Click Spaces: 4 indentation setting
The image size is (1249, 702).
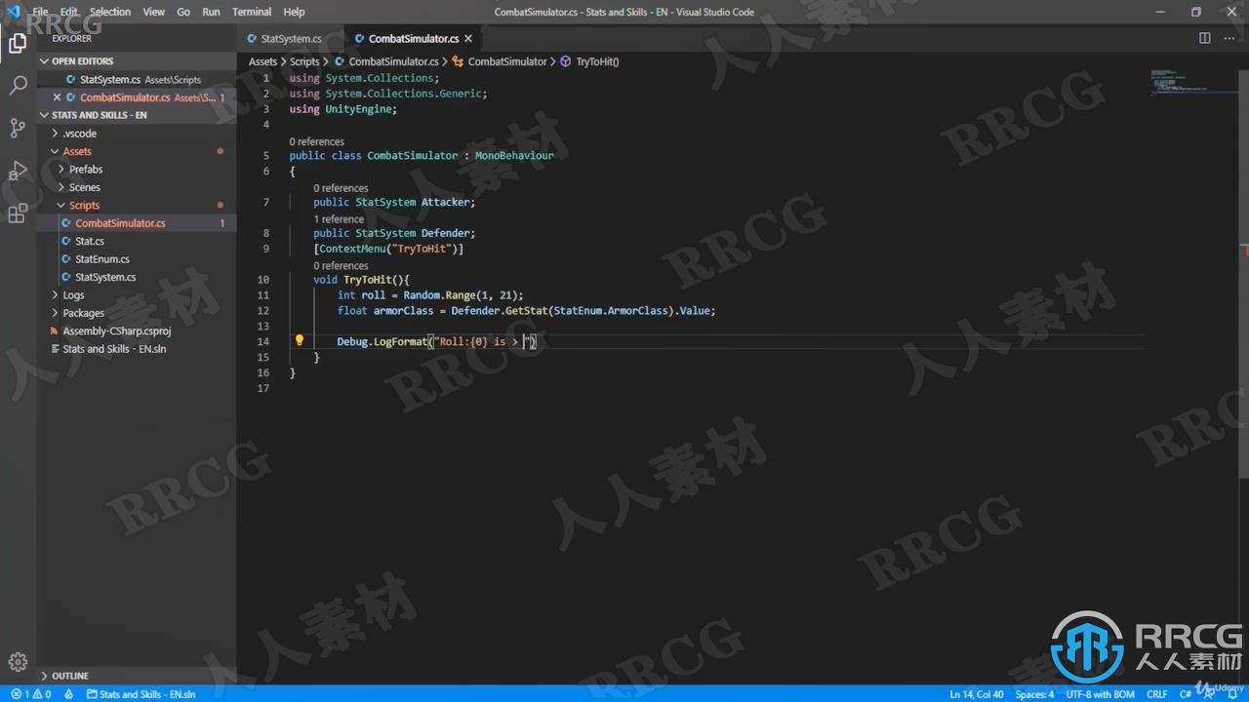coord(1034,694)
